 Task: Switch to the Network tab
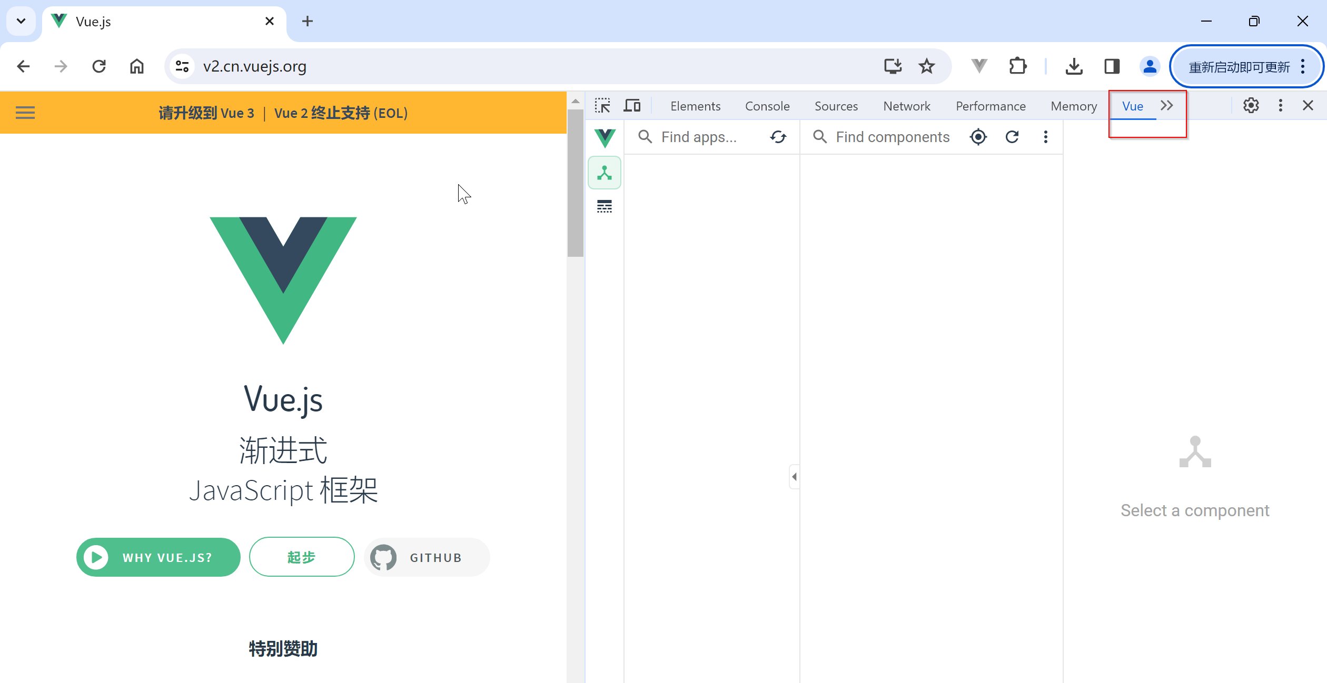(906, 106)
